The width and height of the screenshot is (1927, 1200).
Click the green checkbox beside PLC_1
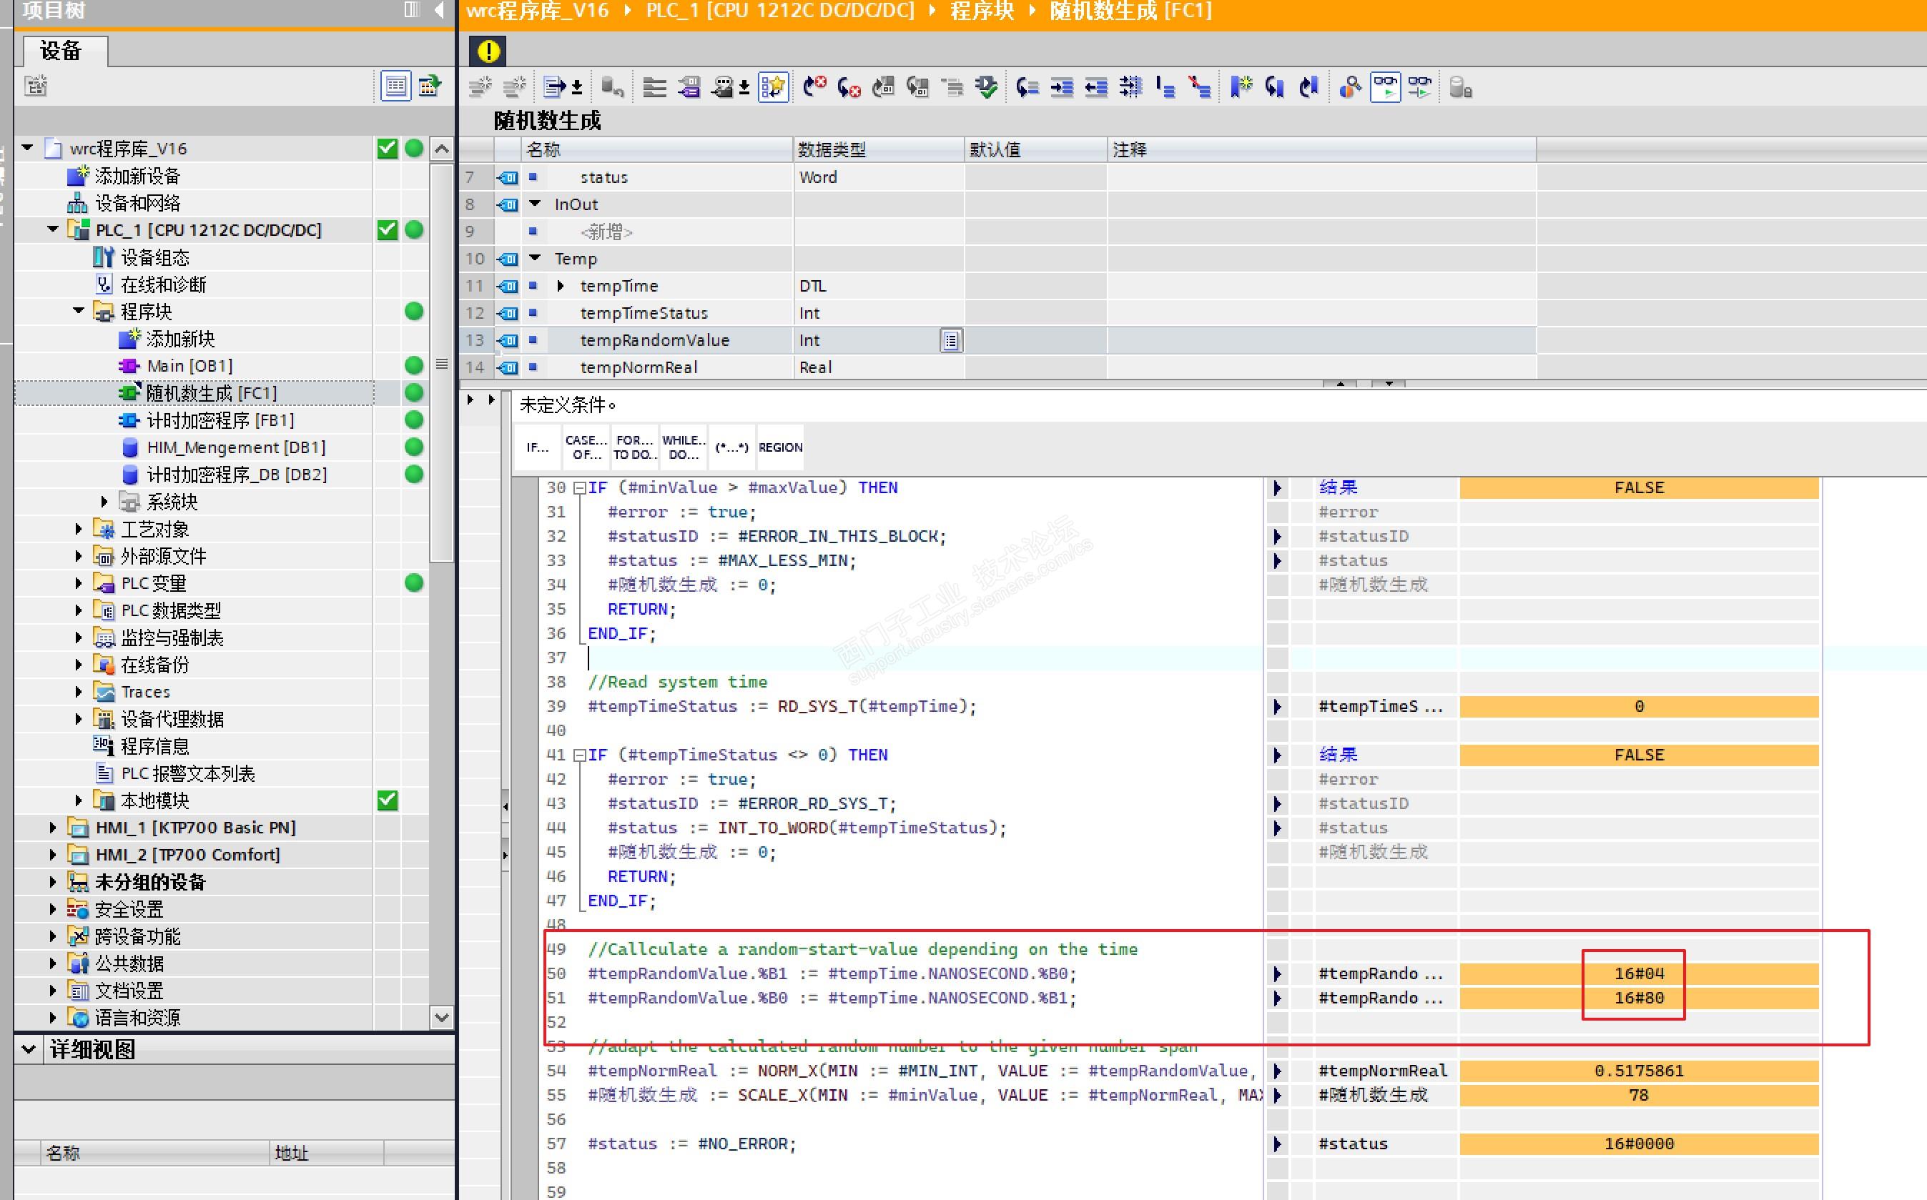point(387,230)
